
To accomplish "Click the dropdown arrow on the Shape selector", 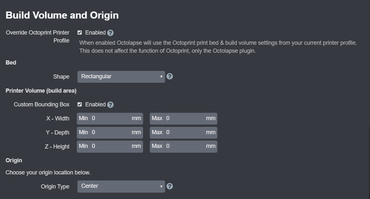I will pyautogui.click(x=161, y=76).
